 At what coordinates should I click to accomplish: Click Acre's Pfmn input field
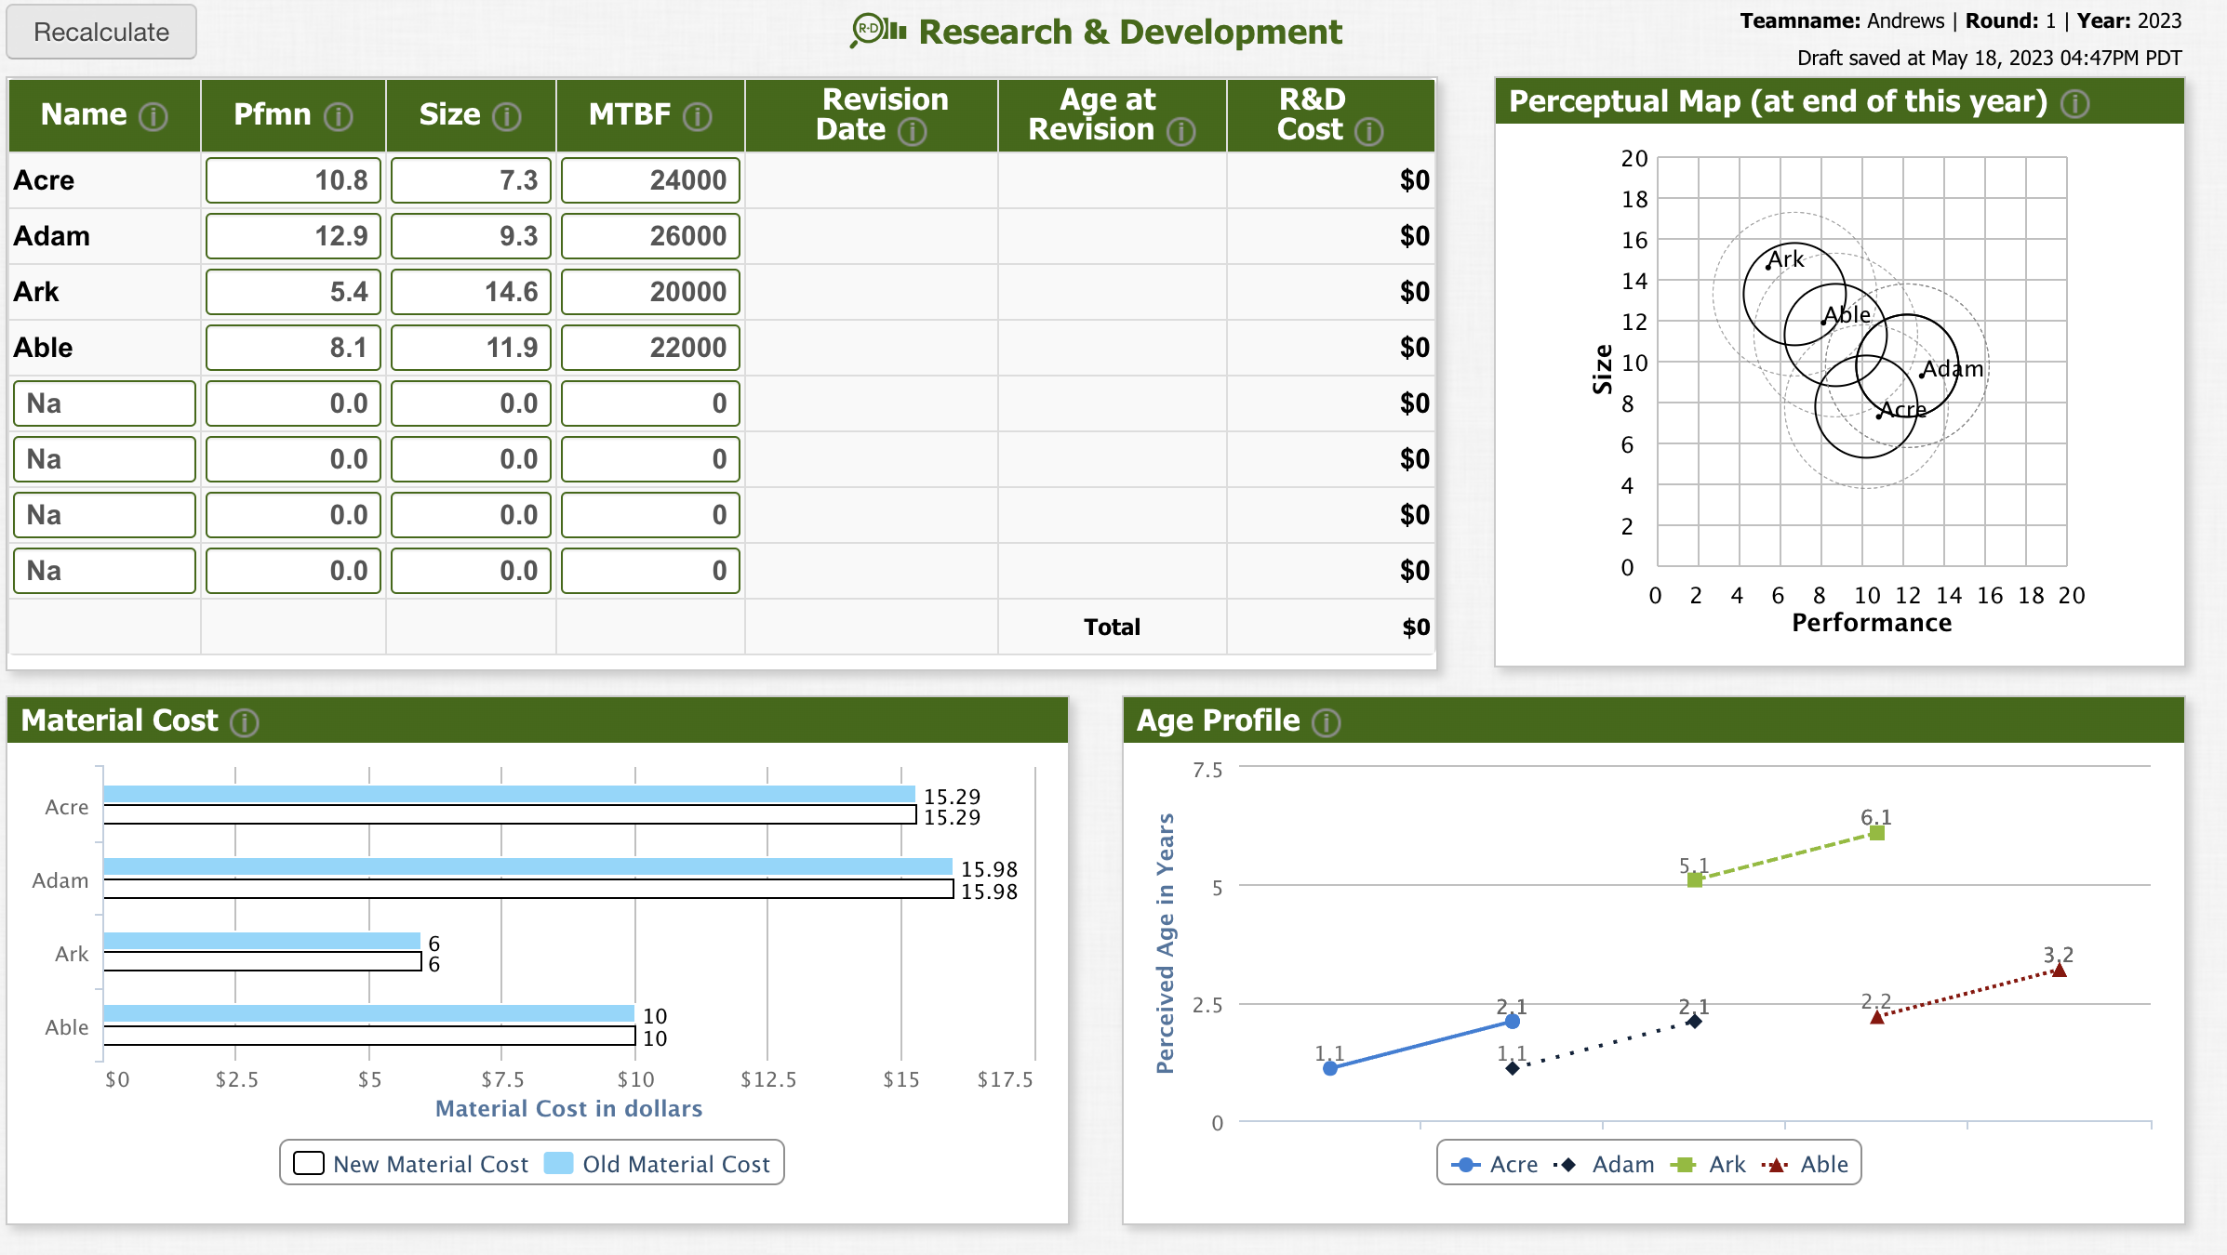(293, 180)
